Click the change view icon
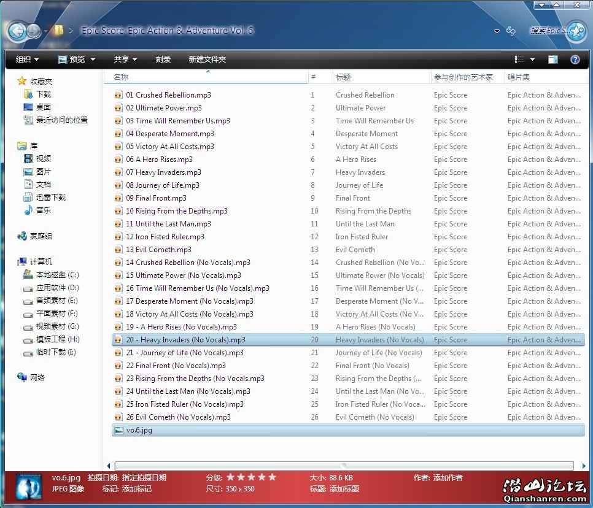The image size is (593, 508). pos(519,60)
